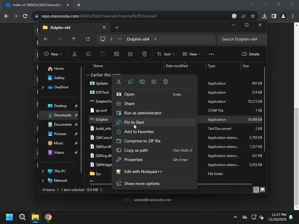
Task: Open Chrome downloads icon
Action: pos(264,16)
